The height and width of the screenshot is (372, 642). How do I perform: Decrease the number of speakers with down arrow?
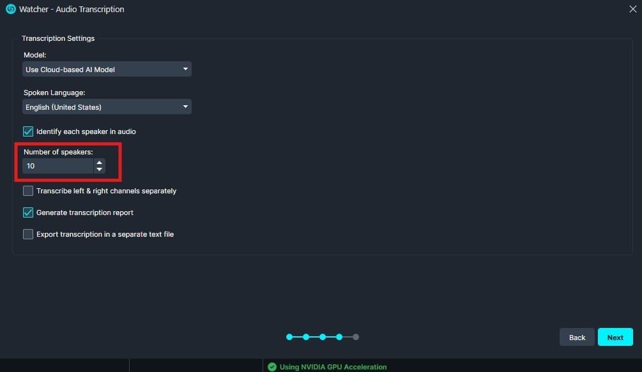[x=99, y=170]
